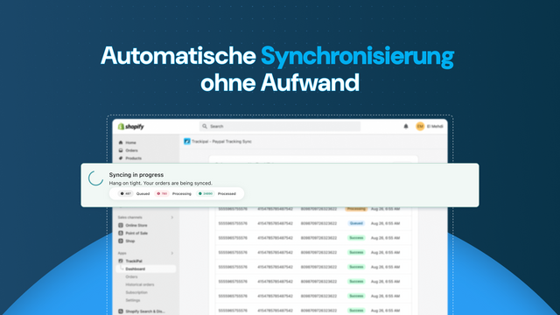This screenshot has height=315, width=560.
Task: Click the Shopify logo
Action: [131, 126]
